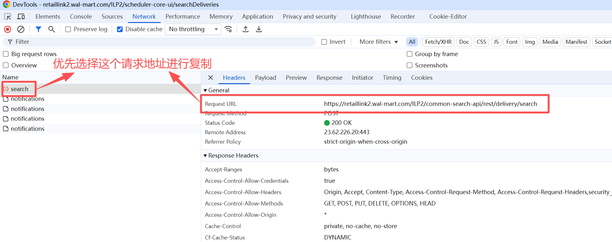Export HAR file download icon
The height and width of the screenshot is (242, 612).
click(x=259, y=29)
